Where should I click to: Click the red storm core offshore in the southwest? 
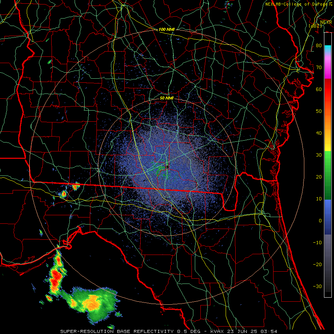[x=56, y=279]
